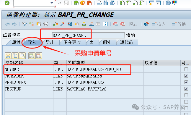Click the Copy icon above the table
191x115 pixels.
pyautogui.click(x=15, y=56)
